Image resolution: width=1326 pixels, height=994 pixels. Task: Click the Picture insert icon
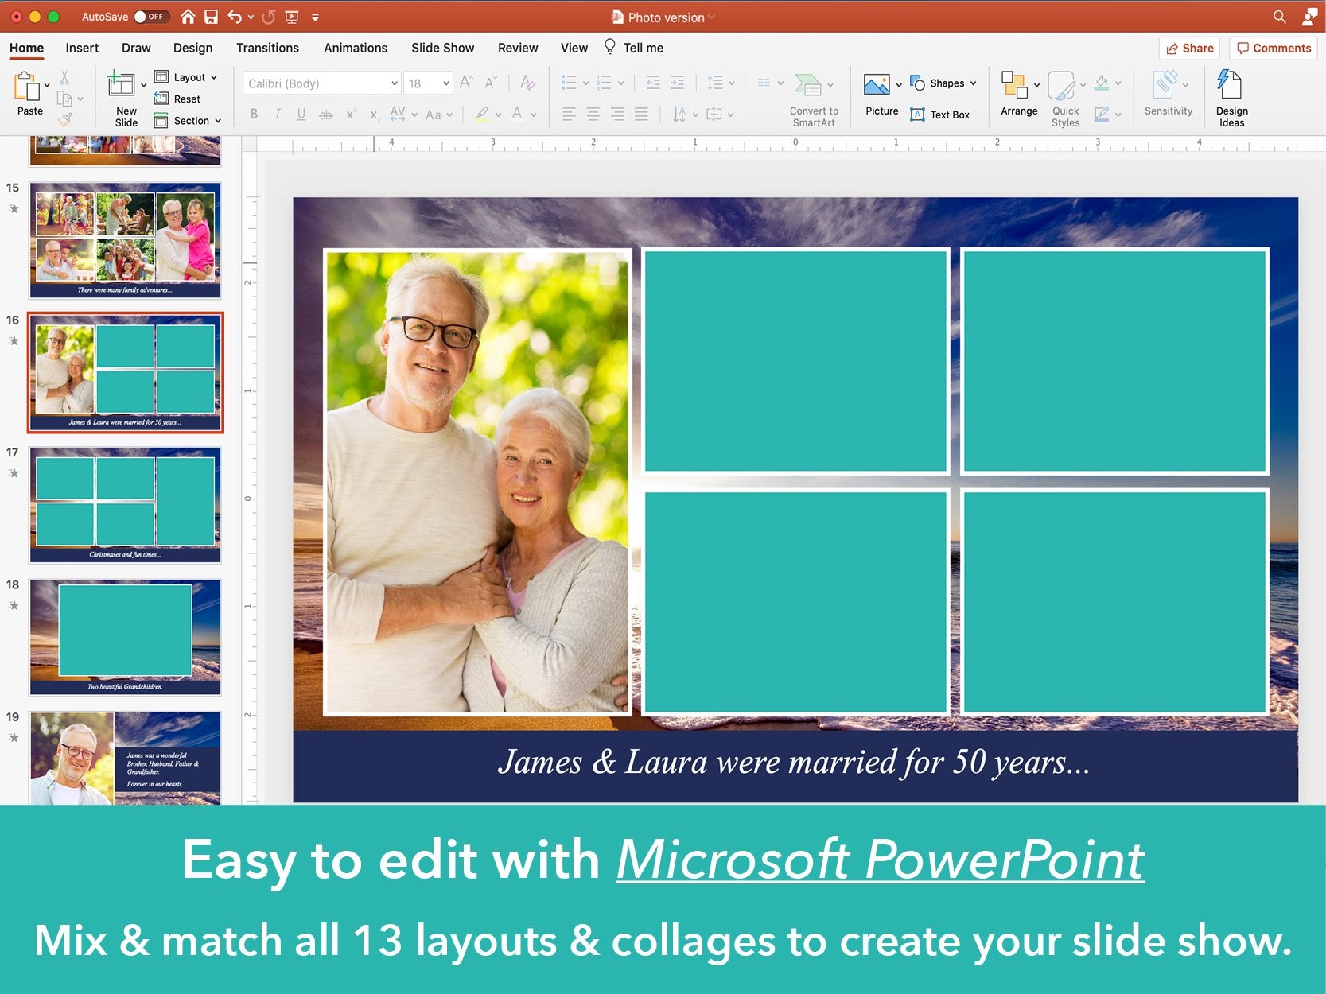877,83
